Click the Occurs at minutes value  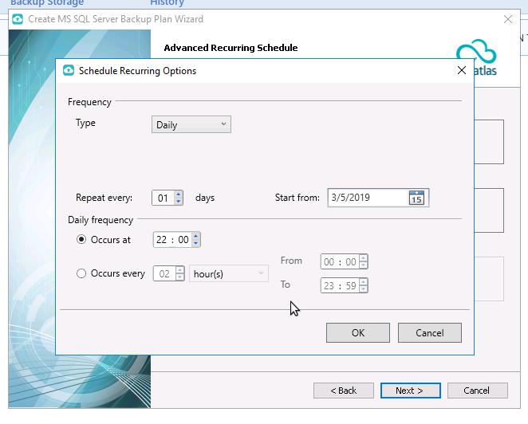coord(183,240)
